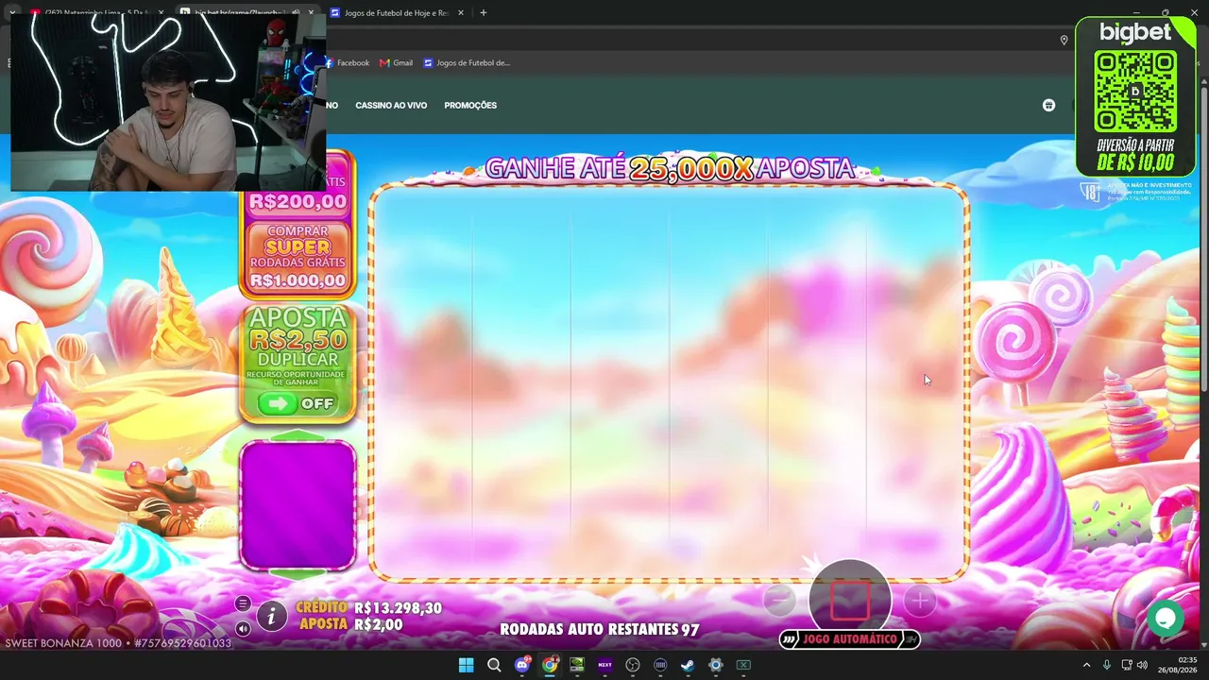Open the Cassino ao Vivo menu item
The width and height of the screenshot is (1209, 680).
coord(391,105)
